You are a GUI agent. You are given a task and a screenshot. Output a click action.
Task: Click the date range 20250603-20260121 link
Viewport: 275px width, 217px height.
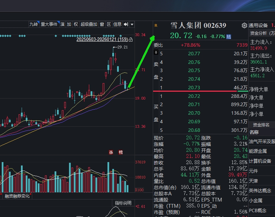click(x=102, y=39)
